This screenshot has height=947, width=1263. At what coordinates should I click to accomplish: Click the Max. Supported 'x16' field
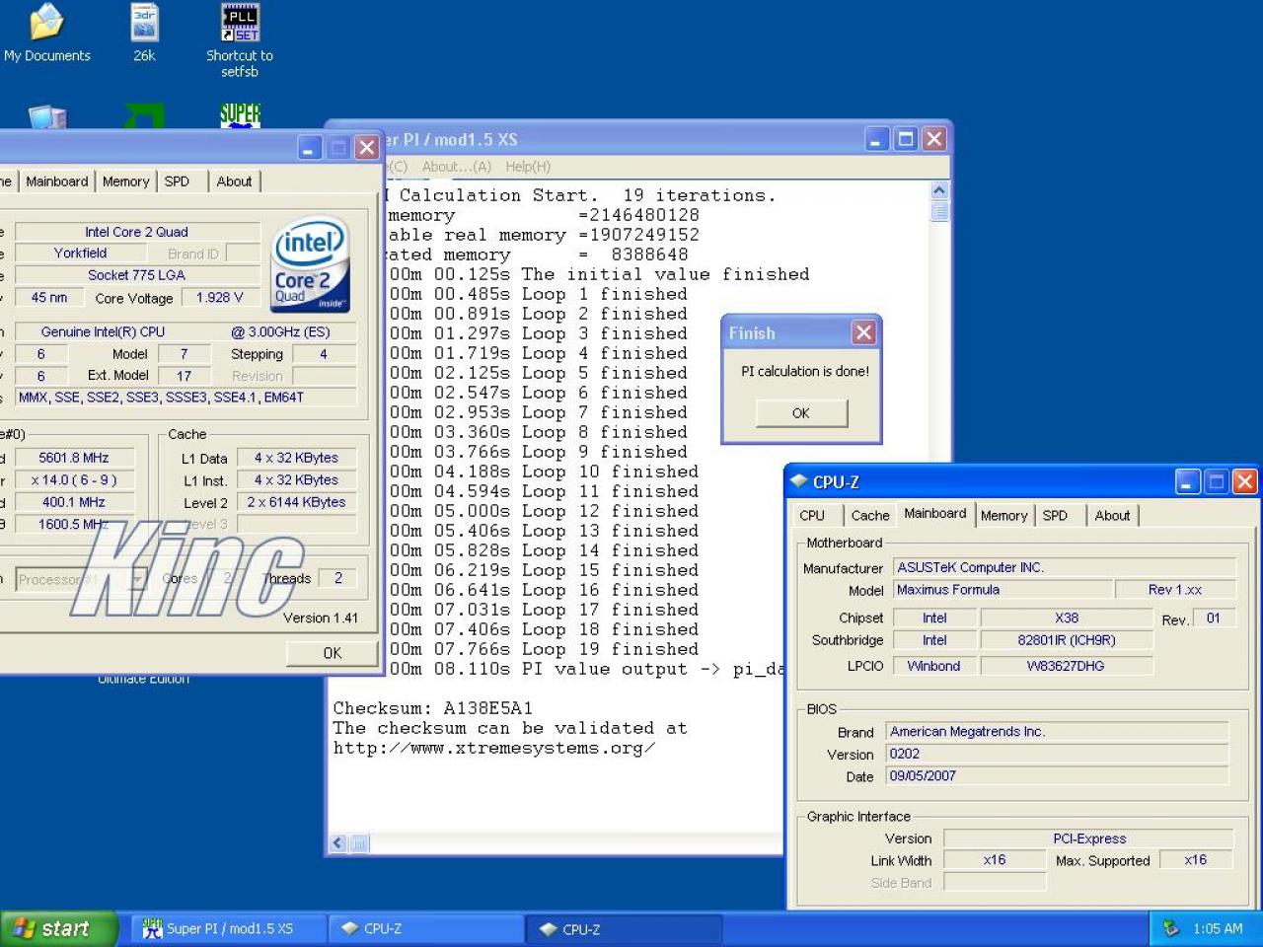(x=1195, y=860)
